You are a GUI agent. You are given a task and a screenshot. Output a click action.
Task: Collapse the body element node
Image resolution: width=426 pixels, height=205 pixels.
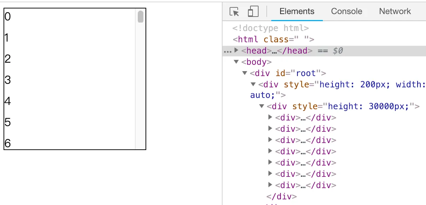236,62
